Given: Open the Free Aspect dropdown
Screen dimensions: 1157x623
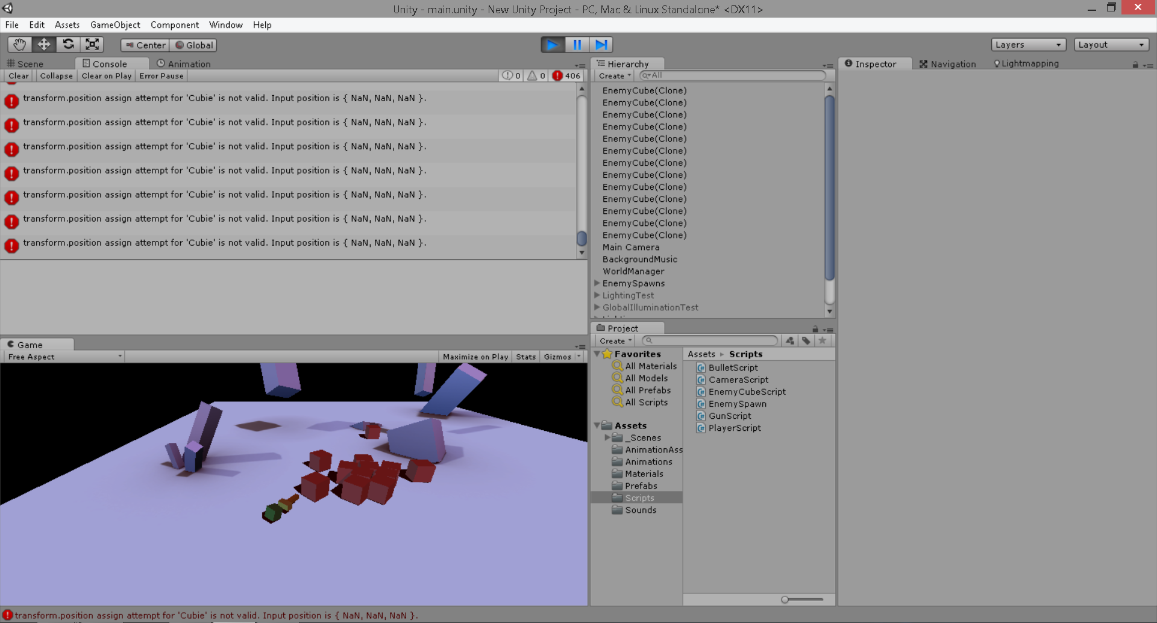Looking at the screenshot, I should tap(64, 357).
